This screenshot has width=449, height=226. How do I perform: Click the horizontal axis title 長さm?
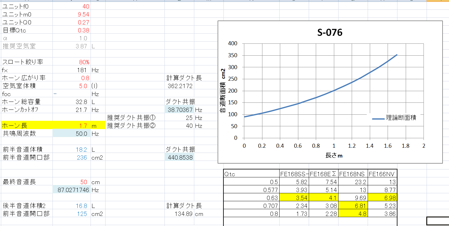(334, 155)
